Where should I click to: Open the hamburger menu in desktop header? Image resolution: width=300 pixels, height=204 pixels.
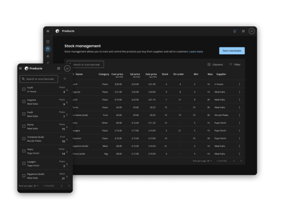click(48, 31)
